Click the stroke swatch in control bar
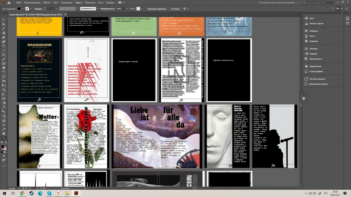Viewport: 351px width, 197px height. click(27, 9)
